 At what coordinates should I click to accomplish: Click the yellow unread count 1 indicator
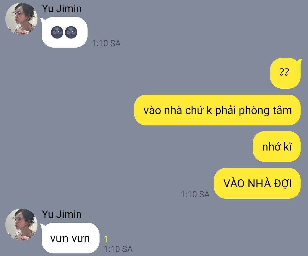click(106, 239)
